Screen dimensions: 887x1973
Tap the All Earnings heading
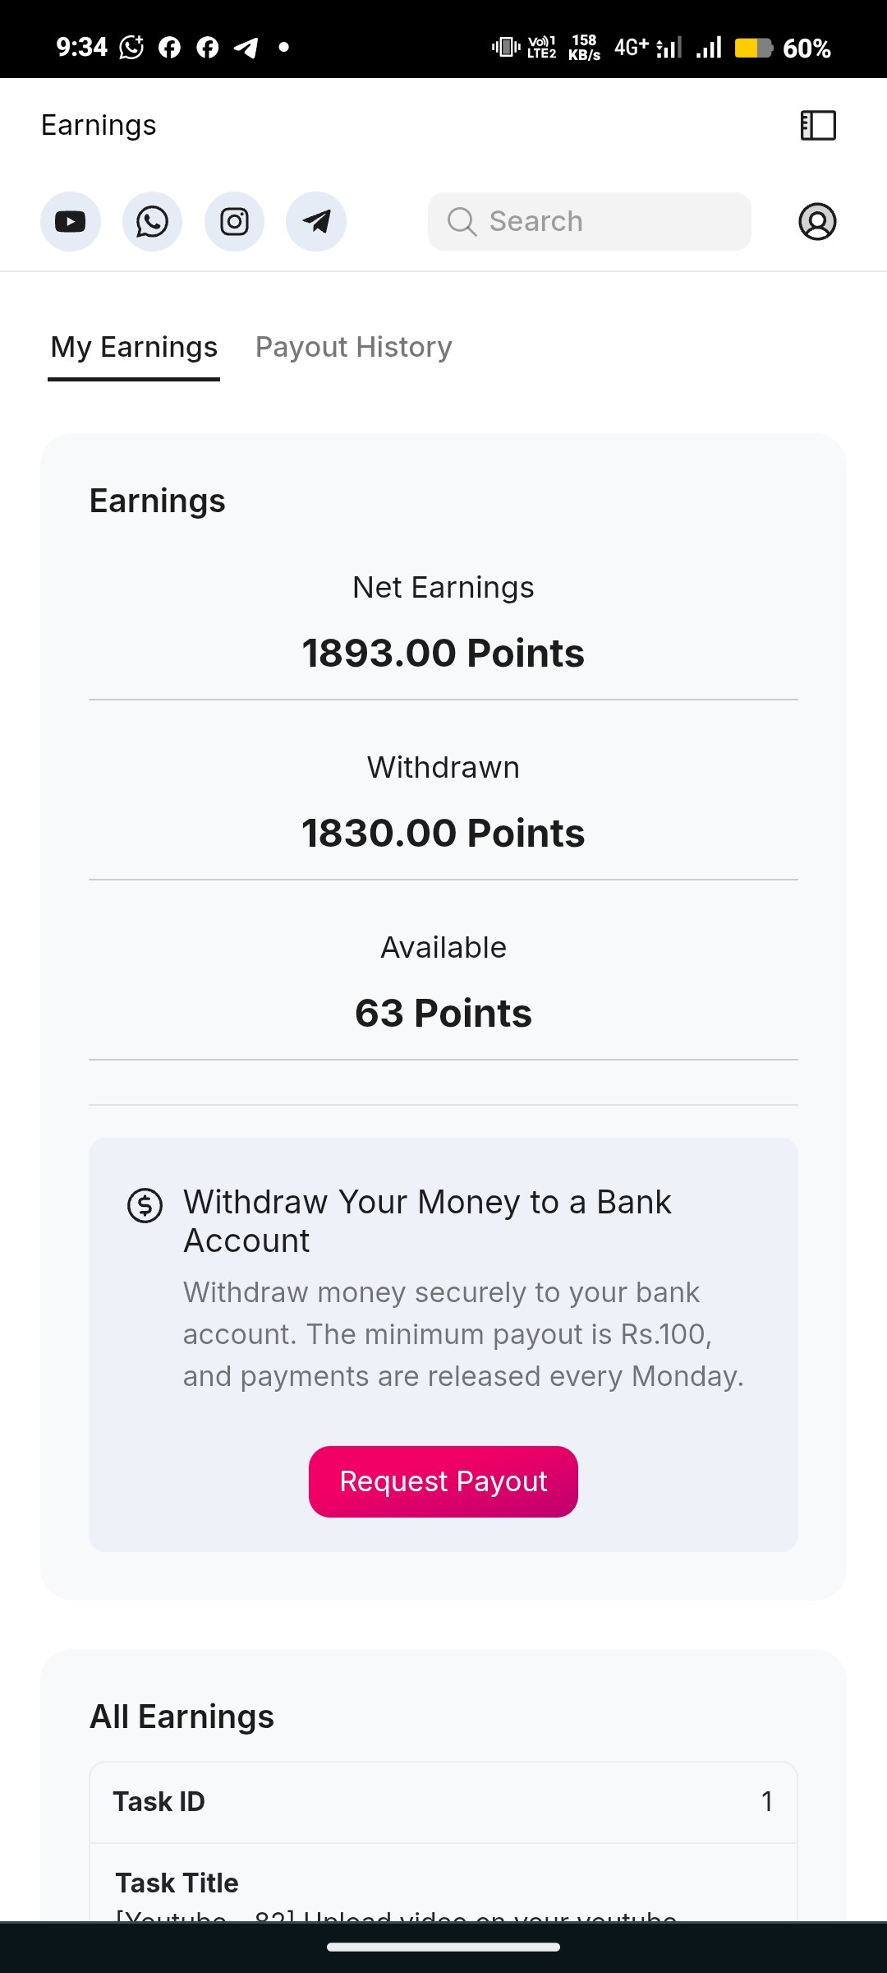[182, 1717]
